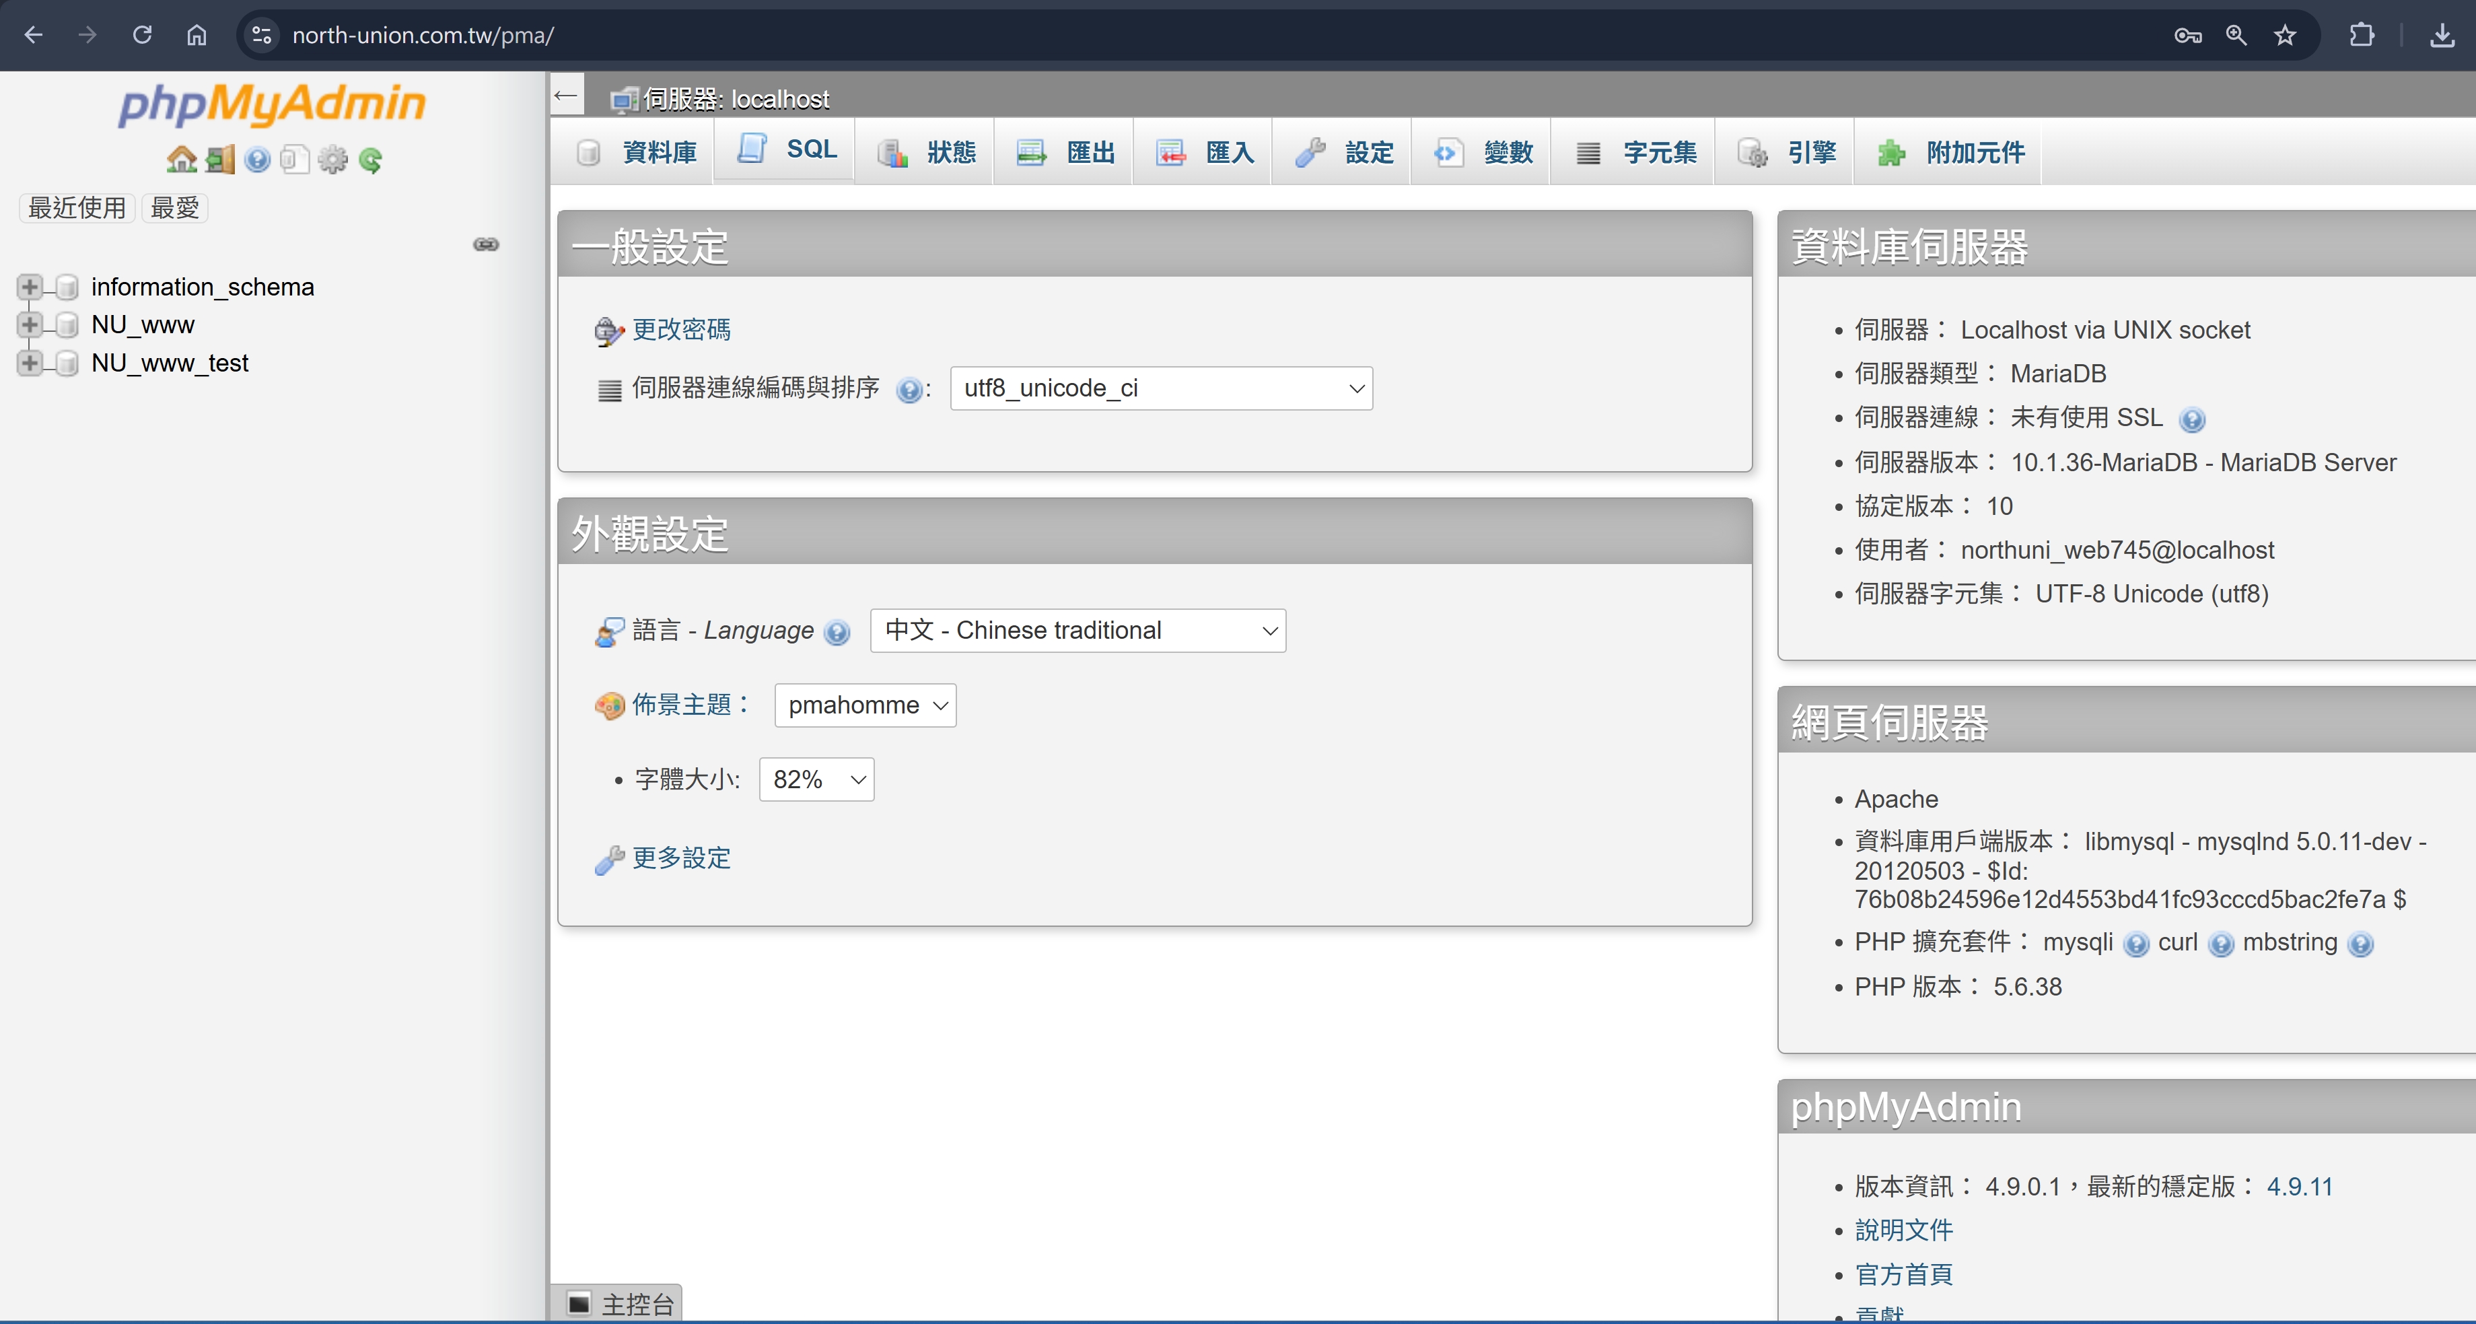Open the SQL tab

pos(785,149)
